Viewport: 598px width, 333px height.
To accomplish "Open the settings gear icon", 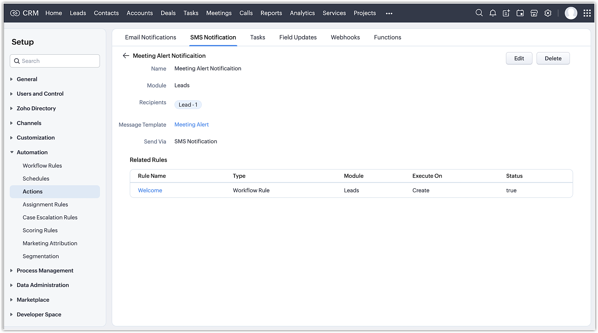I will [x=548, y=13].
